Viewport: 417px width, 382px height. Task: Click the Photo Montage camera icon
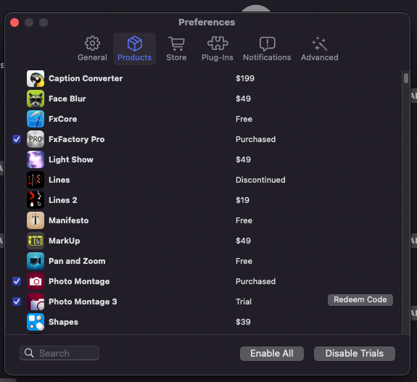click(x=36, y=281)
